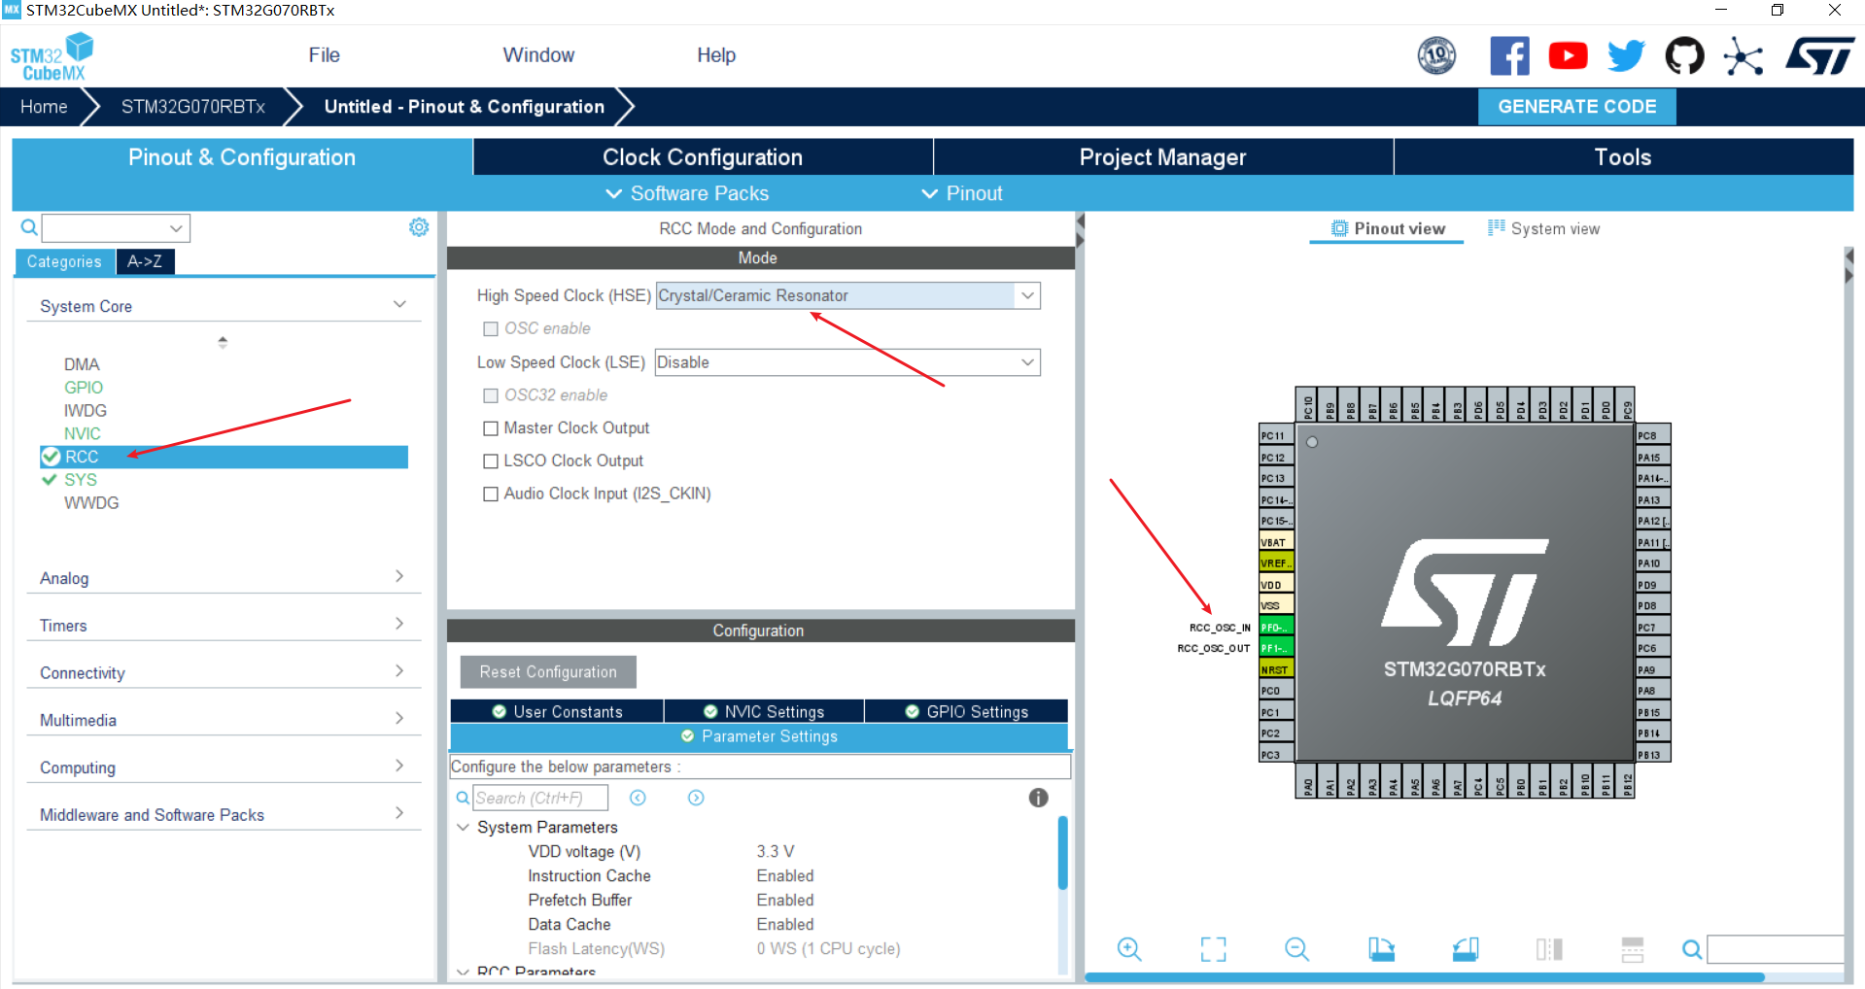Click the zoom in magnifier icon

1128,949
